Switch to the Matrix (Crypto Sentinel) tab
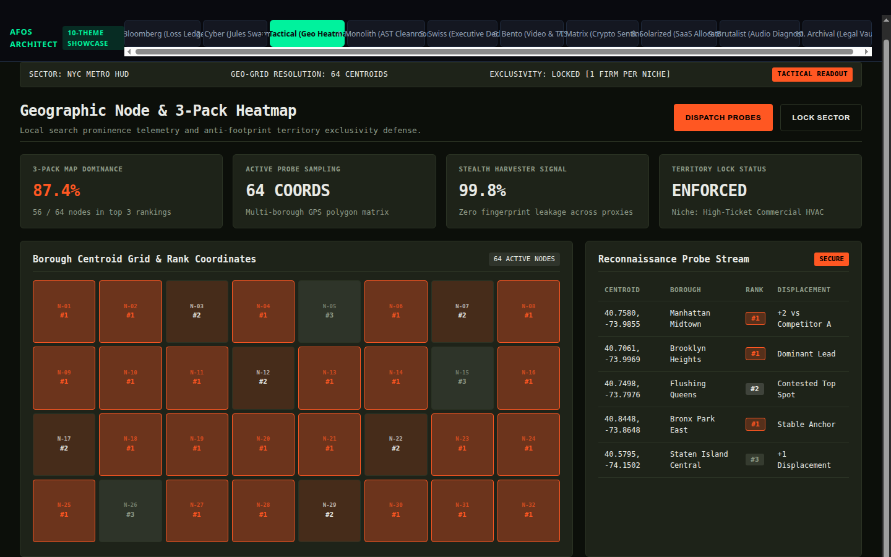This screenshot has height=557, width=891. pos(603,33)
